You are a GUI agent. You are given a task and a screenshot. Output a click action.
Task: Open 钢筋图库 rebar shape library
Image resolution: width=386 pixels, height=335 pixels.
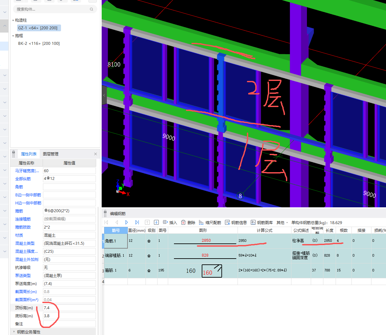click(262, 222)
